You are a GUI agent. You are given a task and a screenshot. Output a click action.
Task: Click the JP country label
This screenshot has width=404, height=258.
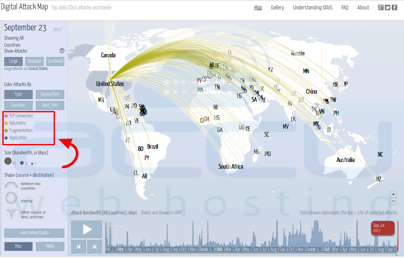click(x=345, y=84)
